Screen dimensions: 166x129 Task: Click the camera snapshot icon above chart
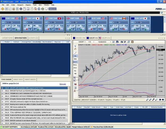[x=122, y=42]
